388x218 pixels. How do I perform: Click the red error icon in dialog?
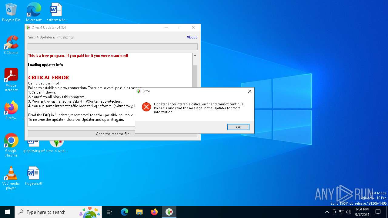click(x=146, y=107)
